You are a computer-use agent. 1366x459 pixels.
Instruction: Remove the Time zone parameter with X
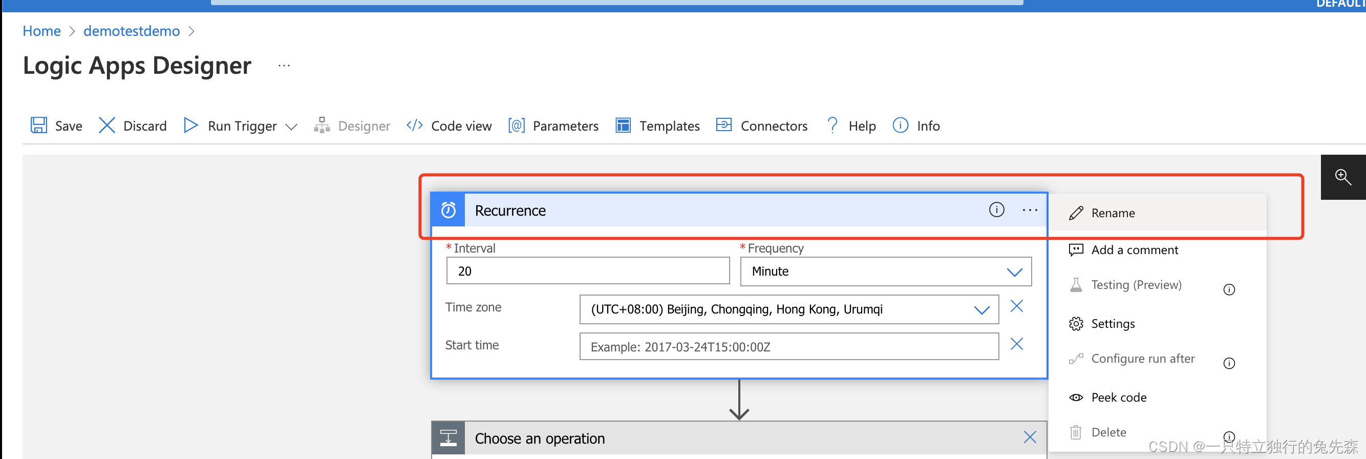pyautogui.click(x=1016, y=306)
